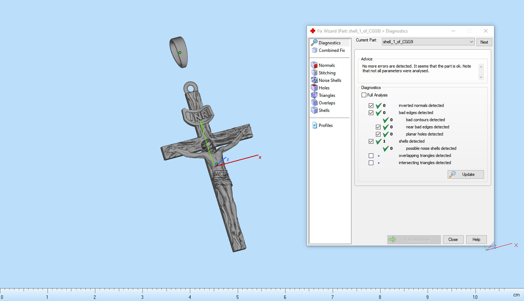Click the Normals icon in sidebar
Screen dimensions: 524x301
[314, 65]
